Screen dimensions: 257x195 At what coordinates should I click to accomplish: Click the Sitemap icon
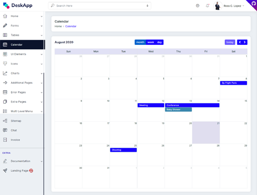click(x=5, y=121)
